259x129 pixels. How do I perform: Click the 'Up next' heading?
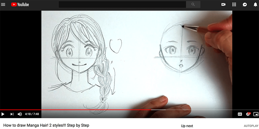pyautogui.click(x=187, y=126)
